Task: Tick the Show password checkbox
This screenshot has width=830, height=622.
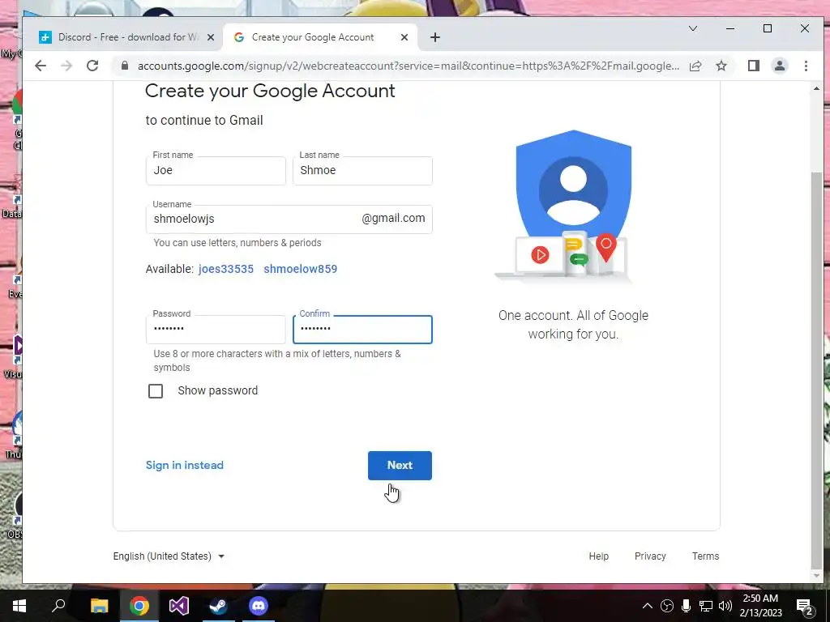Action: pyautogui.click(x=156, y=391)
